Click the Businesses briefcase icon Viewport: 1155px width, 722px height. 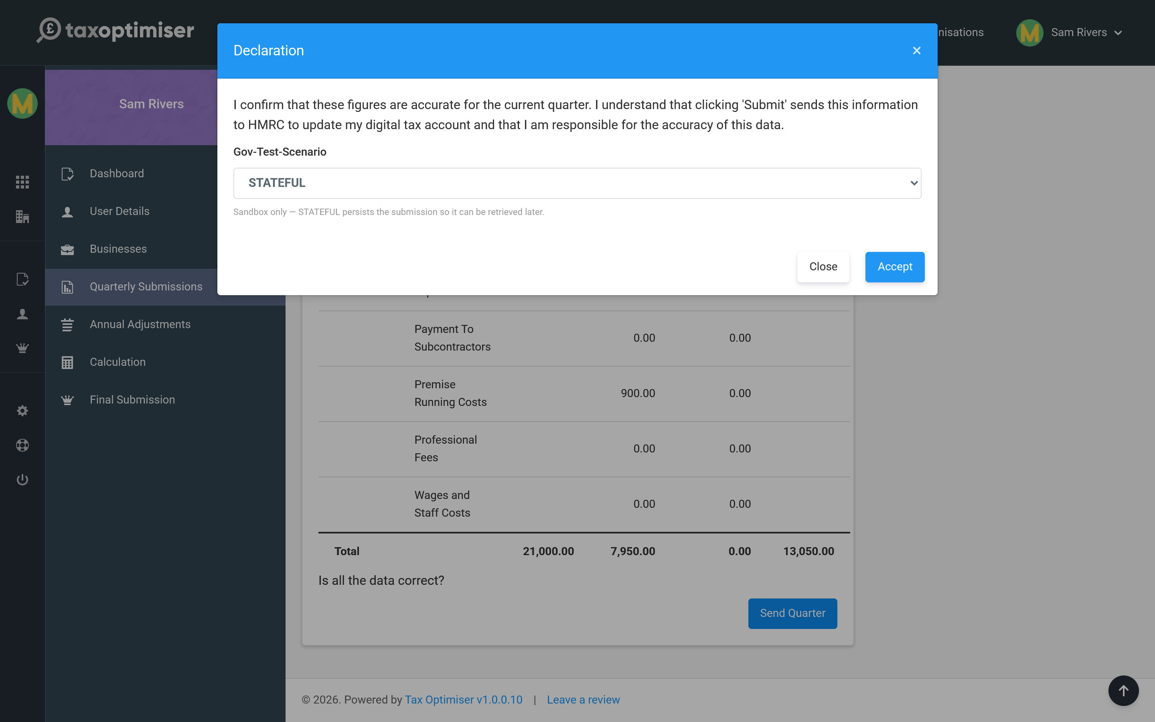[x=67, y=249]
